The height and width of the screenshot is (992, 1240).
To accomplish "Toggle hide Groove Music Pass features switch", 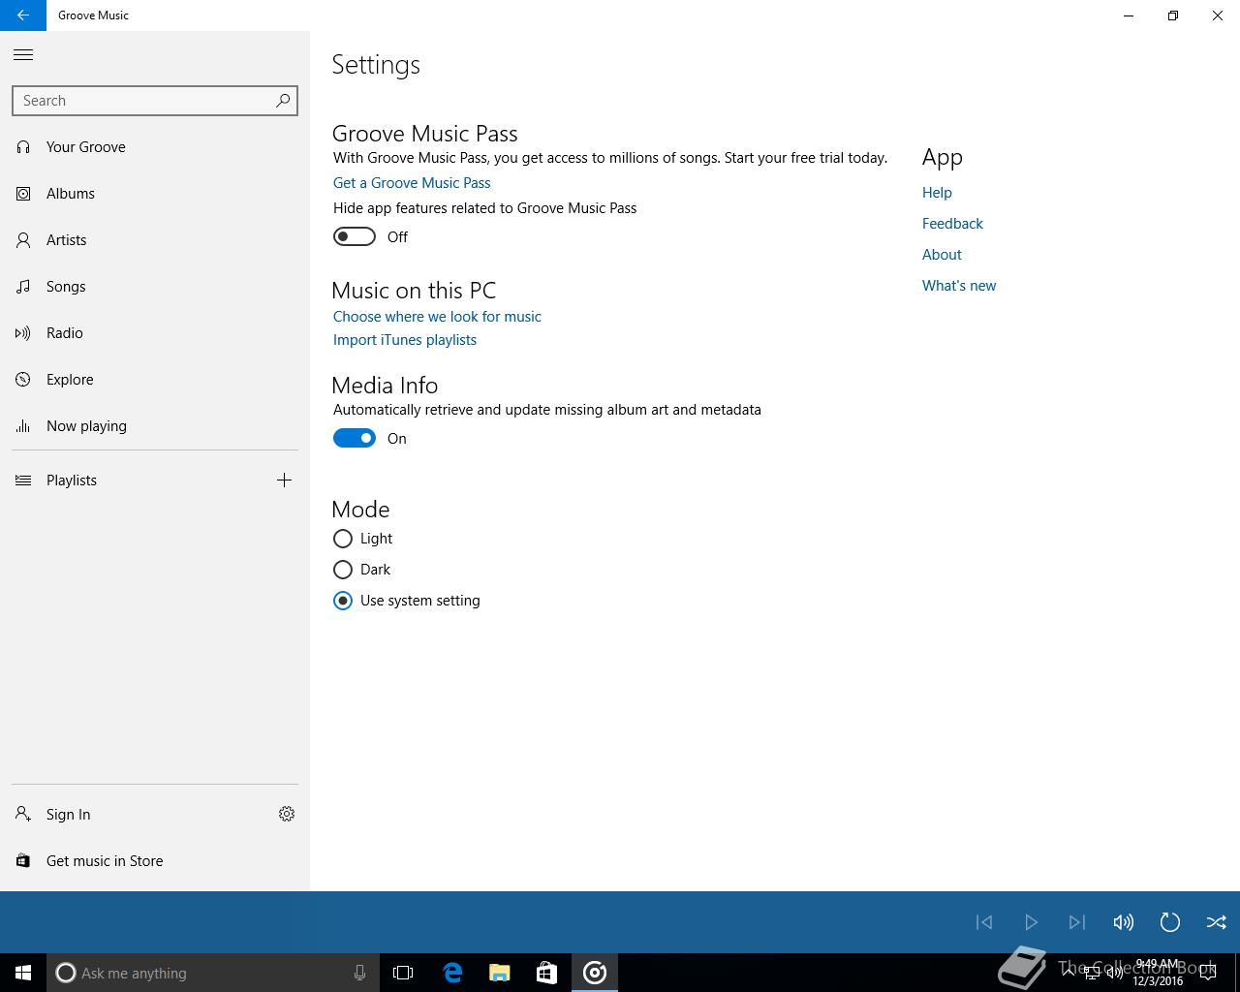I will 355,236.
